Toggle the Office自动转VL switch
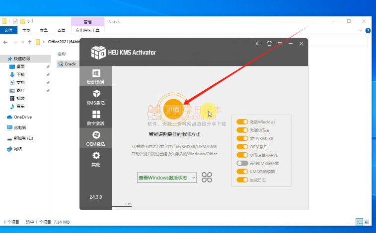Viewport: 376px width, 233px height. click(242, 155)
